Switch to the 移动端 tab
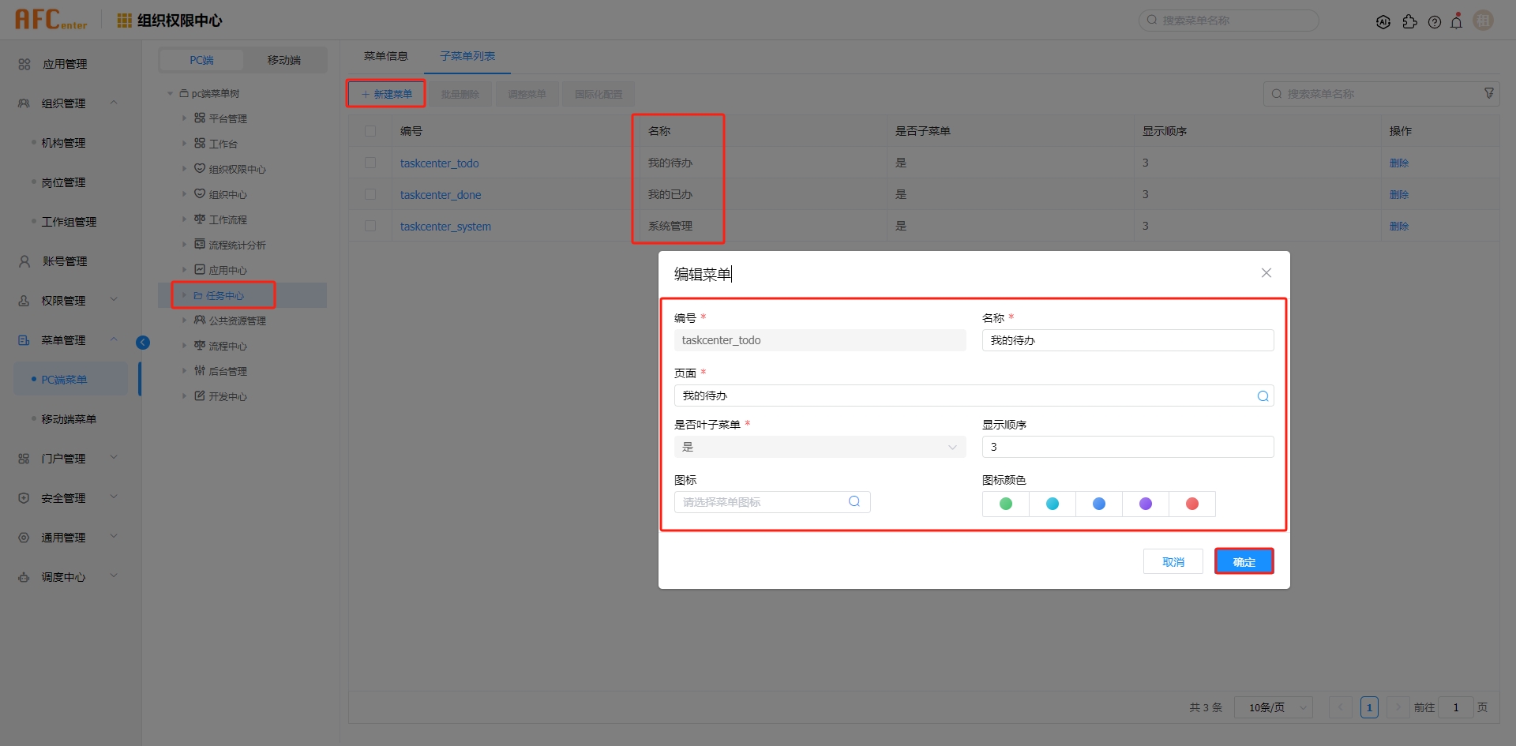The image size is (1516, 746). tap(283, 60)
